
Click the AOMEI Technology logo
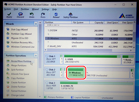[x=126, y=16]
